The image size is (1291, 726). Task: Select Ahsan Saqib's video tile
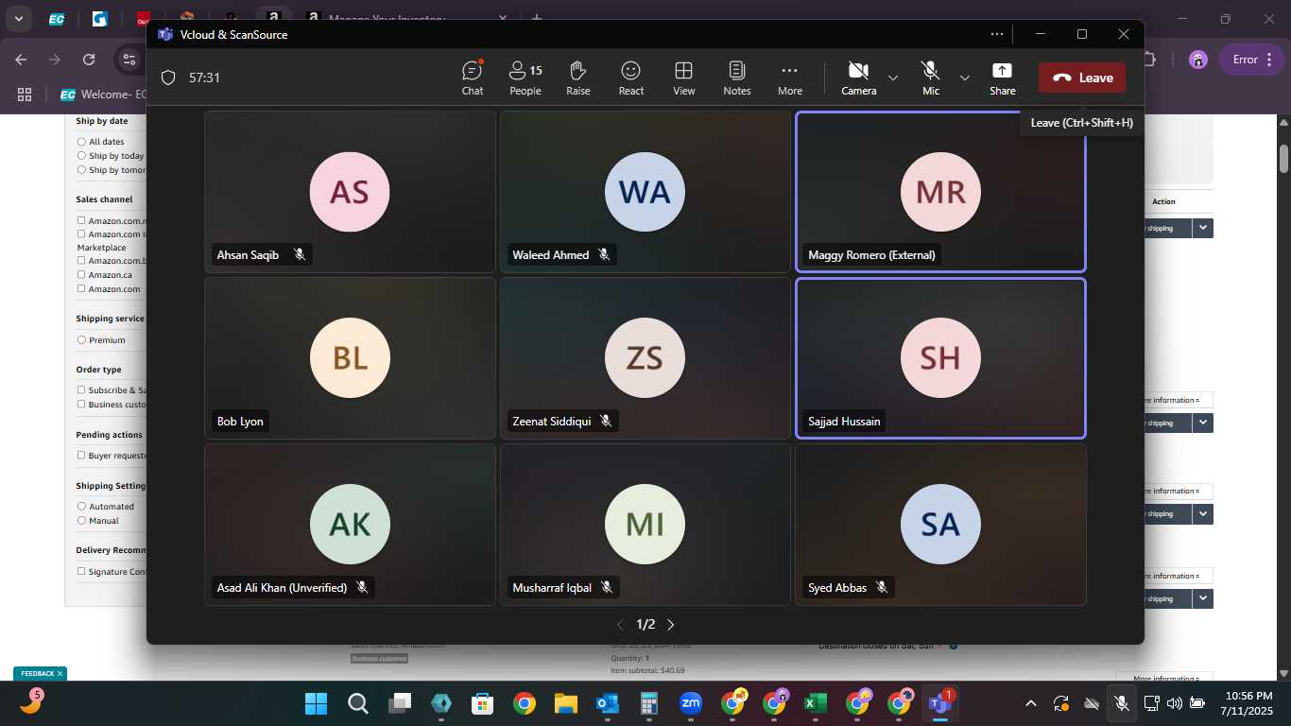click(x=350, y=192)
